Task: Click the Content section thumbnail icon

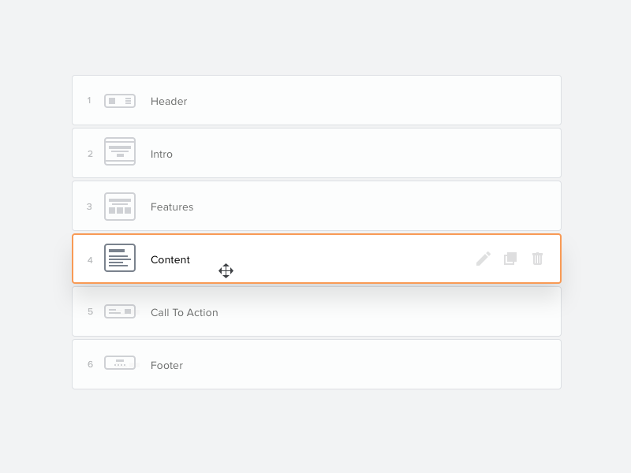Action: pos(120,258)
